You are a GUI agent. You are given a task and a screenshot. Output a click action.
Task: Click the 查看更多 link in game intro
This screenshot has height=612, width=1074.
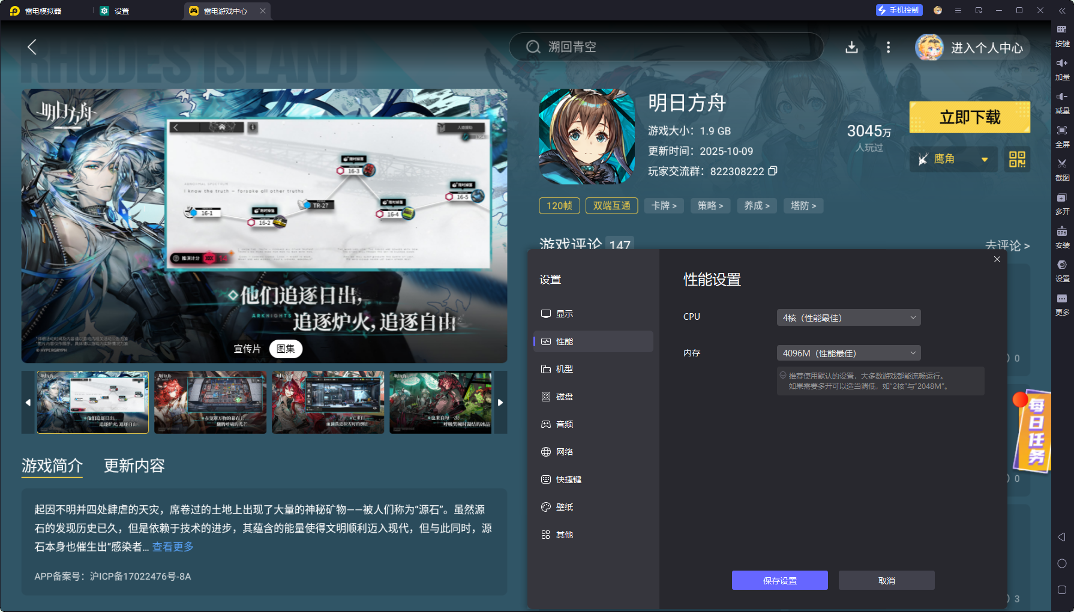tap(172, 546)
